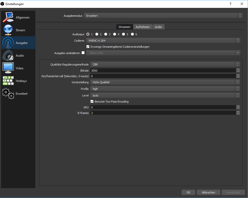Uncheck Erzwinge Streamingdienst-Codierereinstellungen checkbox
248x198 pixels.
click(x=88, y=47)
